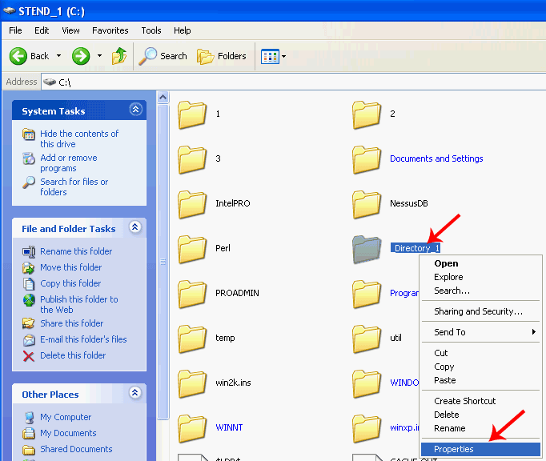Select the win2k.ins folder icon
This screenshot has height=461, width=546.
(192, 383)
